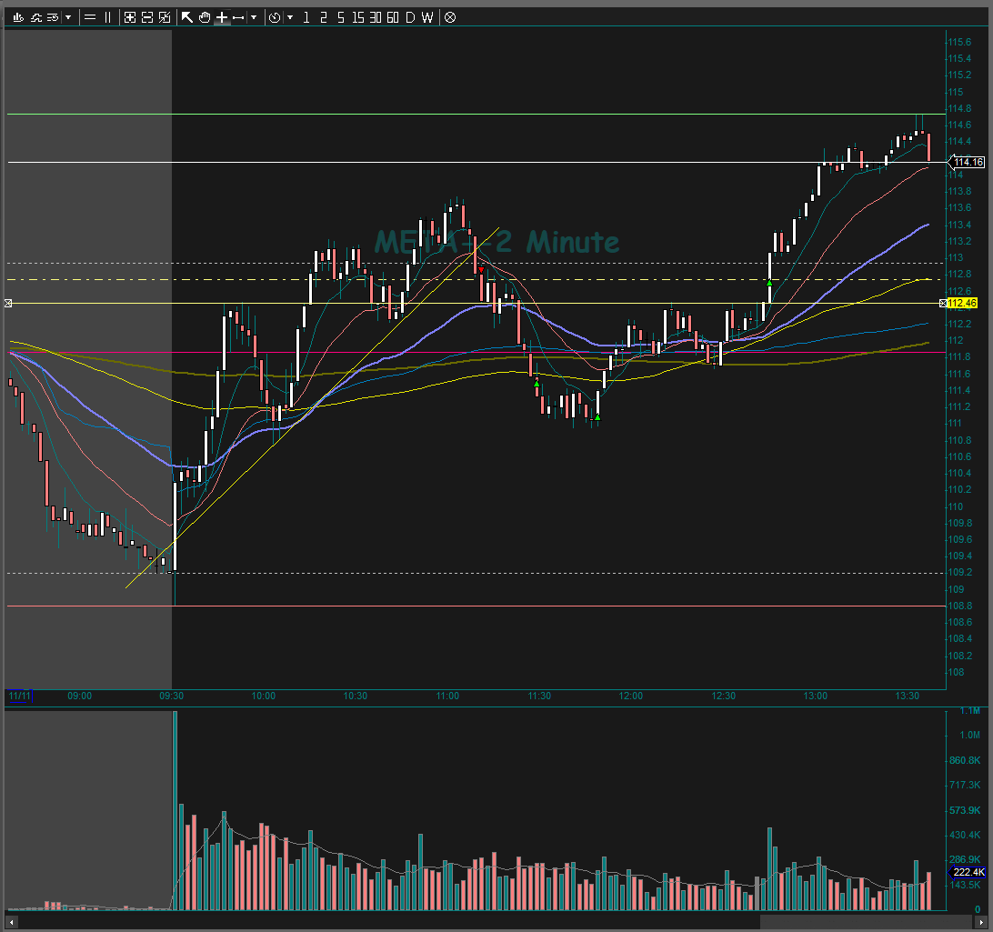Click the indicators/studies icon
993x932 pixels.
pyautogui.click(x=36, y=17)
